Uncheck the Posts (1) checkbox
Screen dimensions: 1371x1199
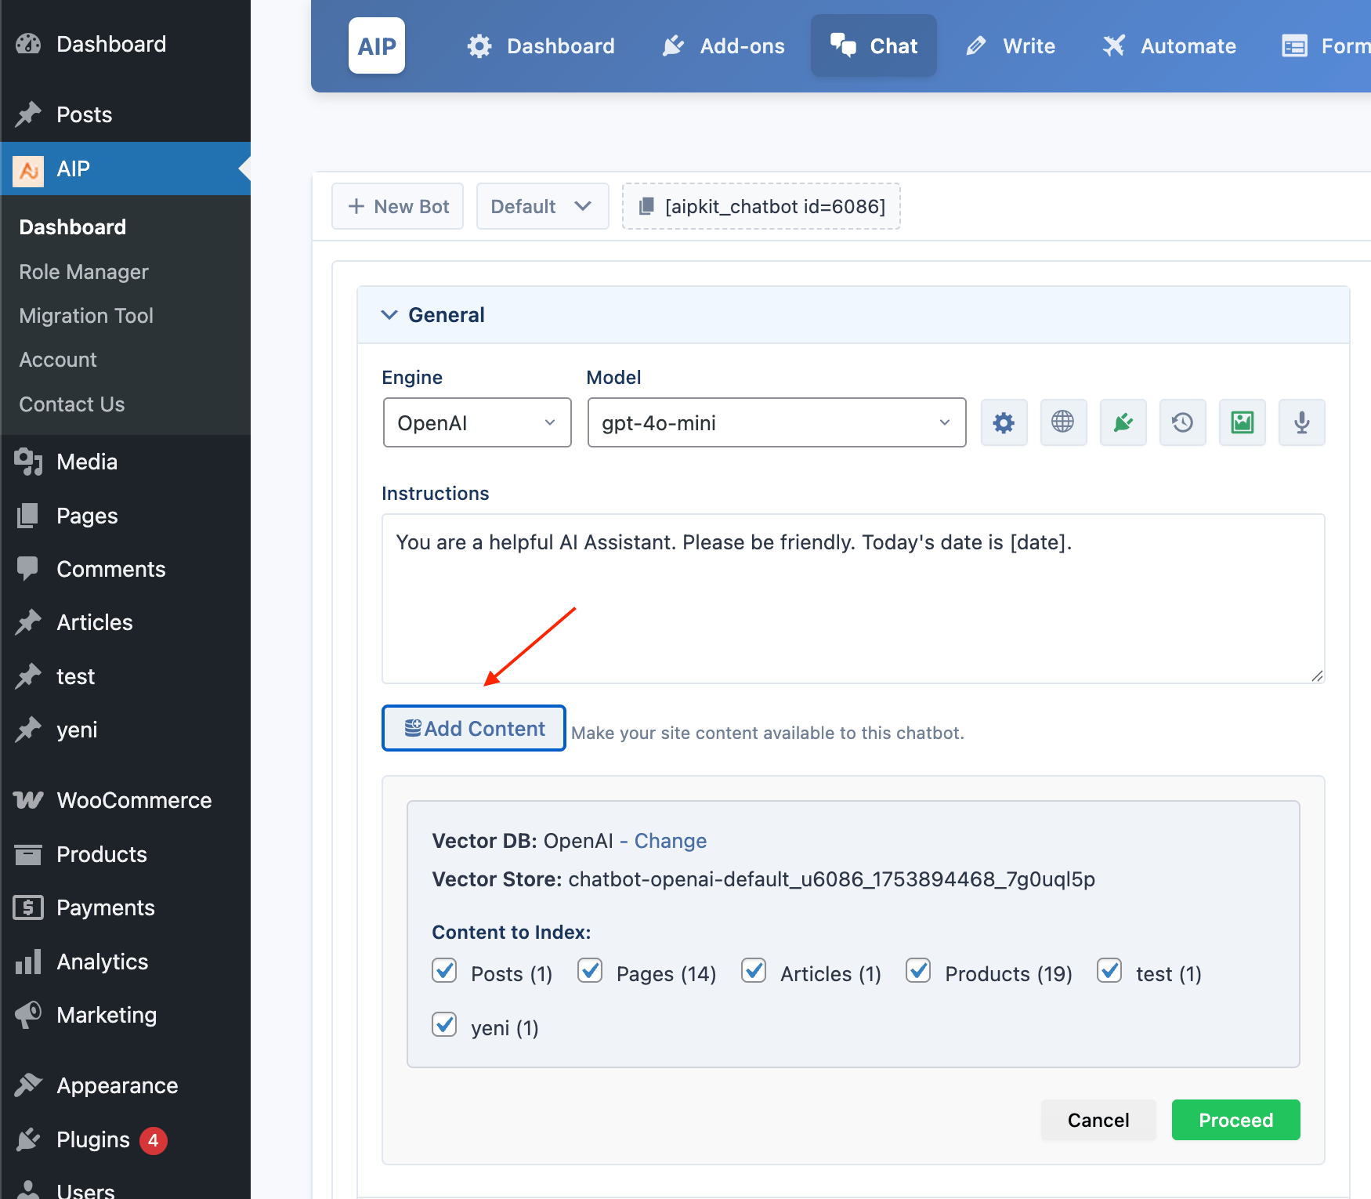coord(444,970)
